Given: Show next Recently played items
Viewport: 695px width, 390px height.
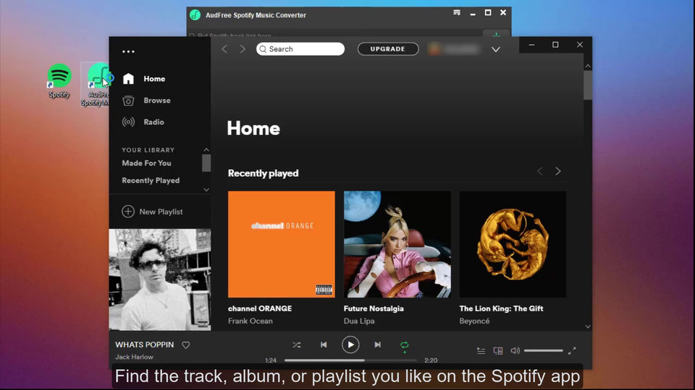Looking at the screenshot, I should click(x=557, y=171).
